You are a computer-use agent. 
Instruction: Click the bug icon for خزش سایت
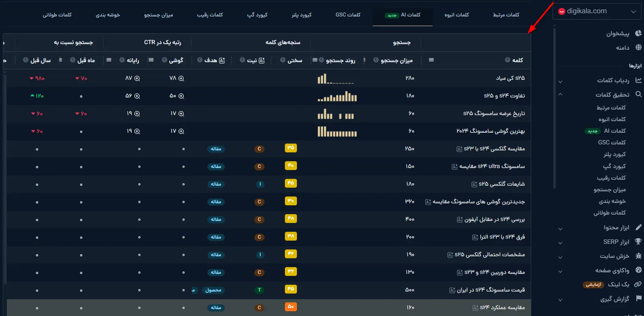[x=638, y=256]
